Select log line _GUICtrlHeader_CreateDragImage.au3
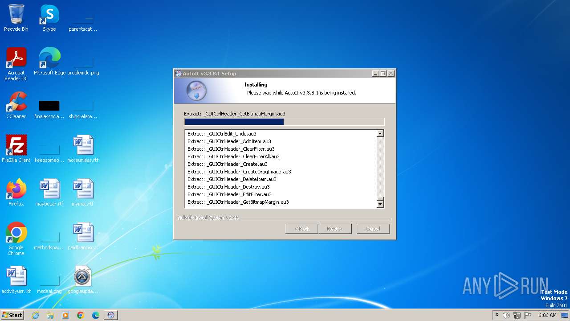The height and width of the screenshot is (321, 570). 239,172
